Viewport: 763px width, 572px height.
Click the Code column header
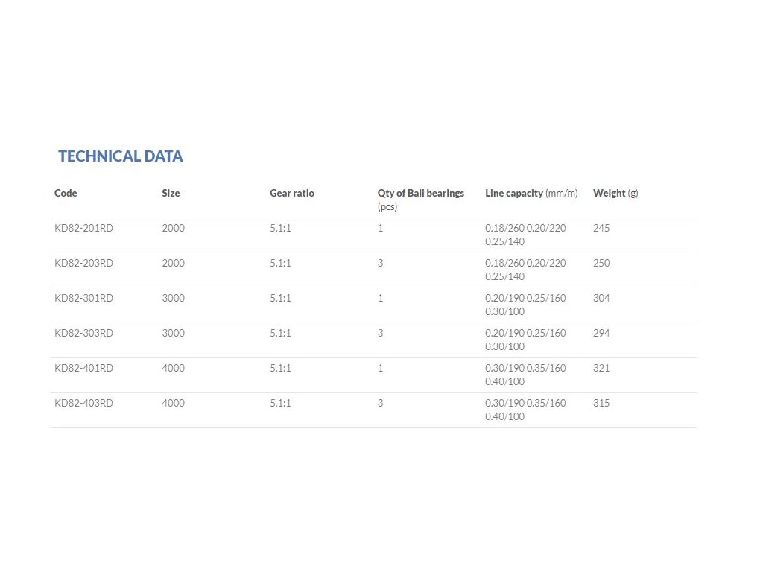[66, 193]
